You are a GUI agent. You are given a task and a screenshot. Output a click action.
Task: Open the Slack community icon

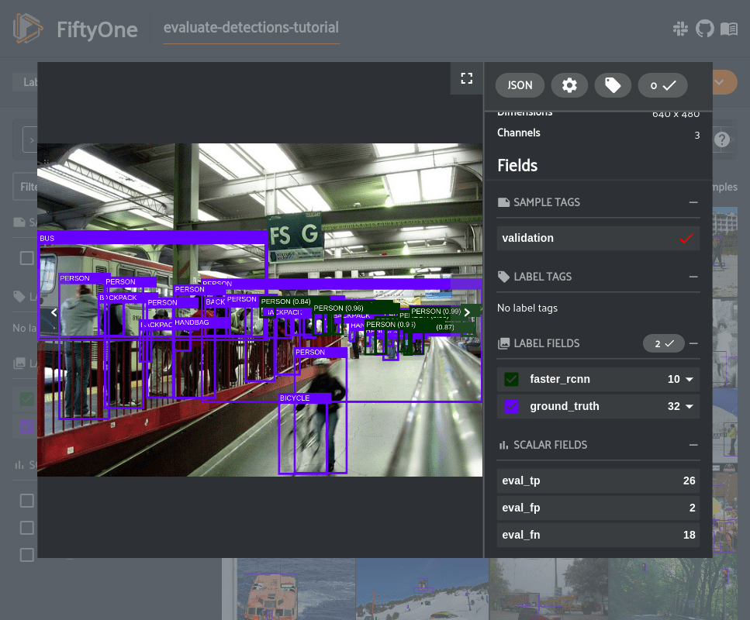pyautogui.click(x=681, y=29)
